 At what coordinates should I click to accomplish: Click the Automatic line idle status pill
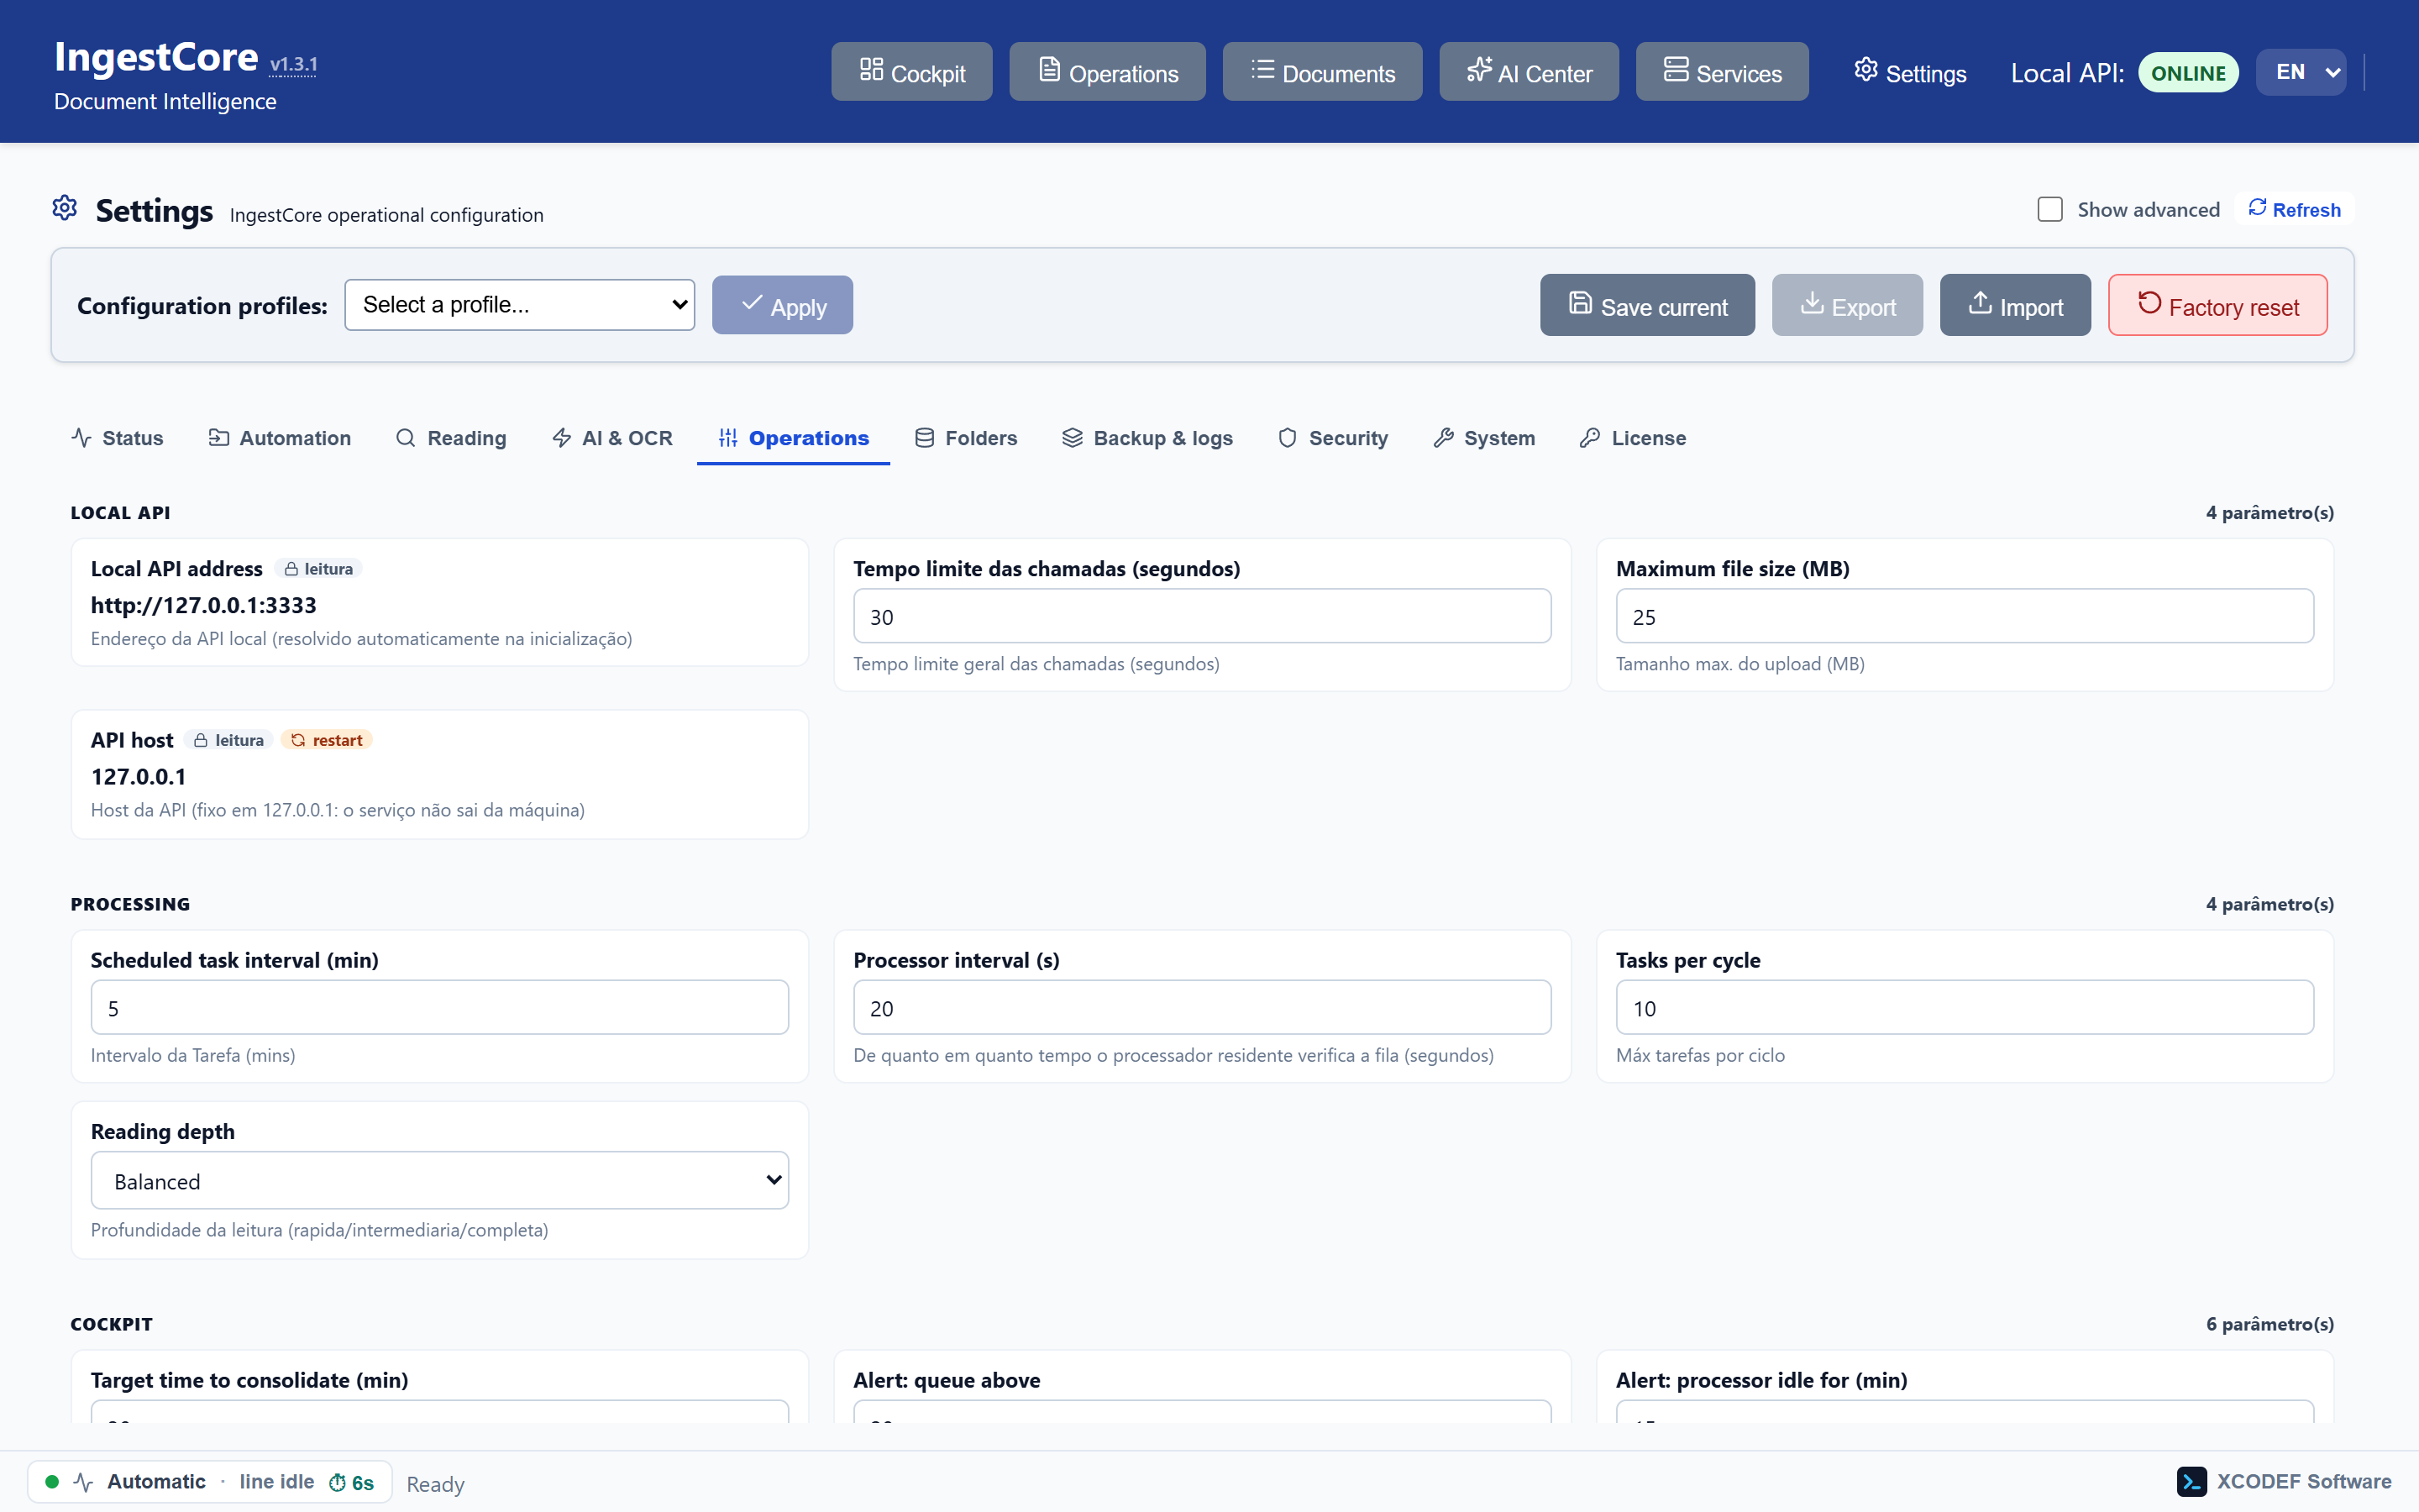click(210, 1481)
